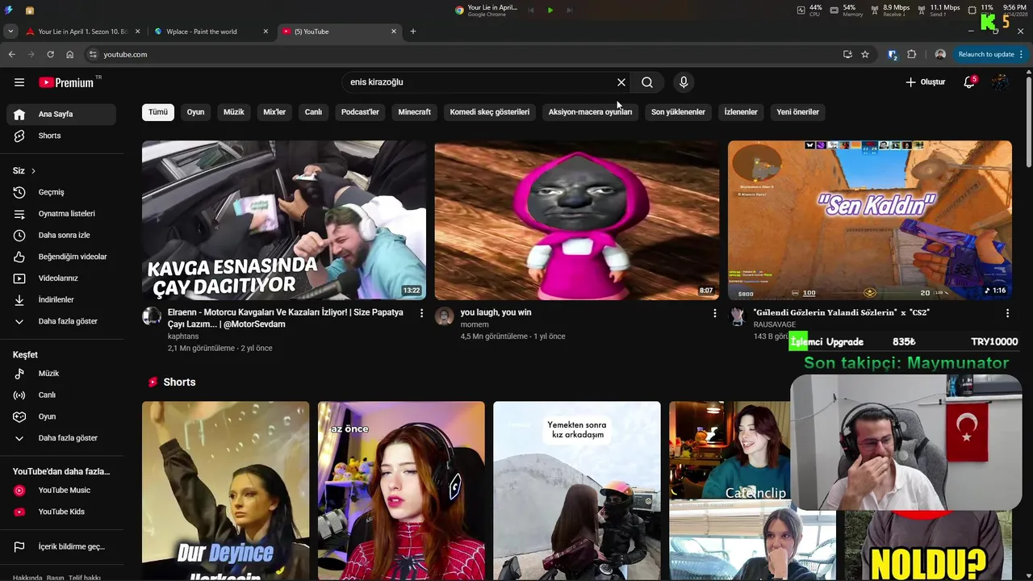Open options menu for Elraenn video
This screenshot has width=1033, height=581.
point(421,313)
